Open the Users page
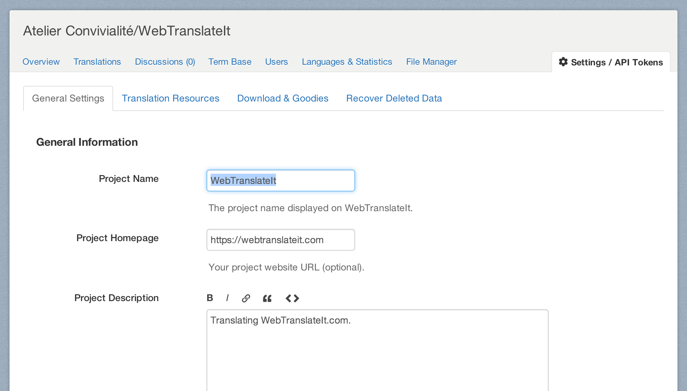Screen dimensions: 687x391 coord(276,62)
